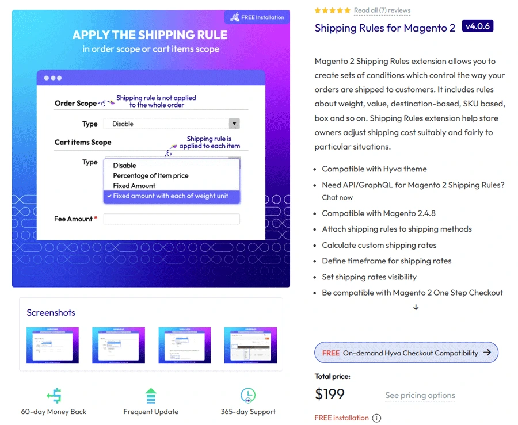Click the 'Chat now' link
Screen dimensions: 518x425
337,197
